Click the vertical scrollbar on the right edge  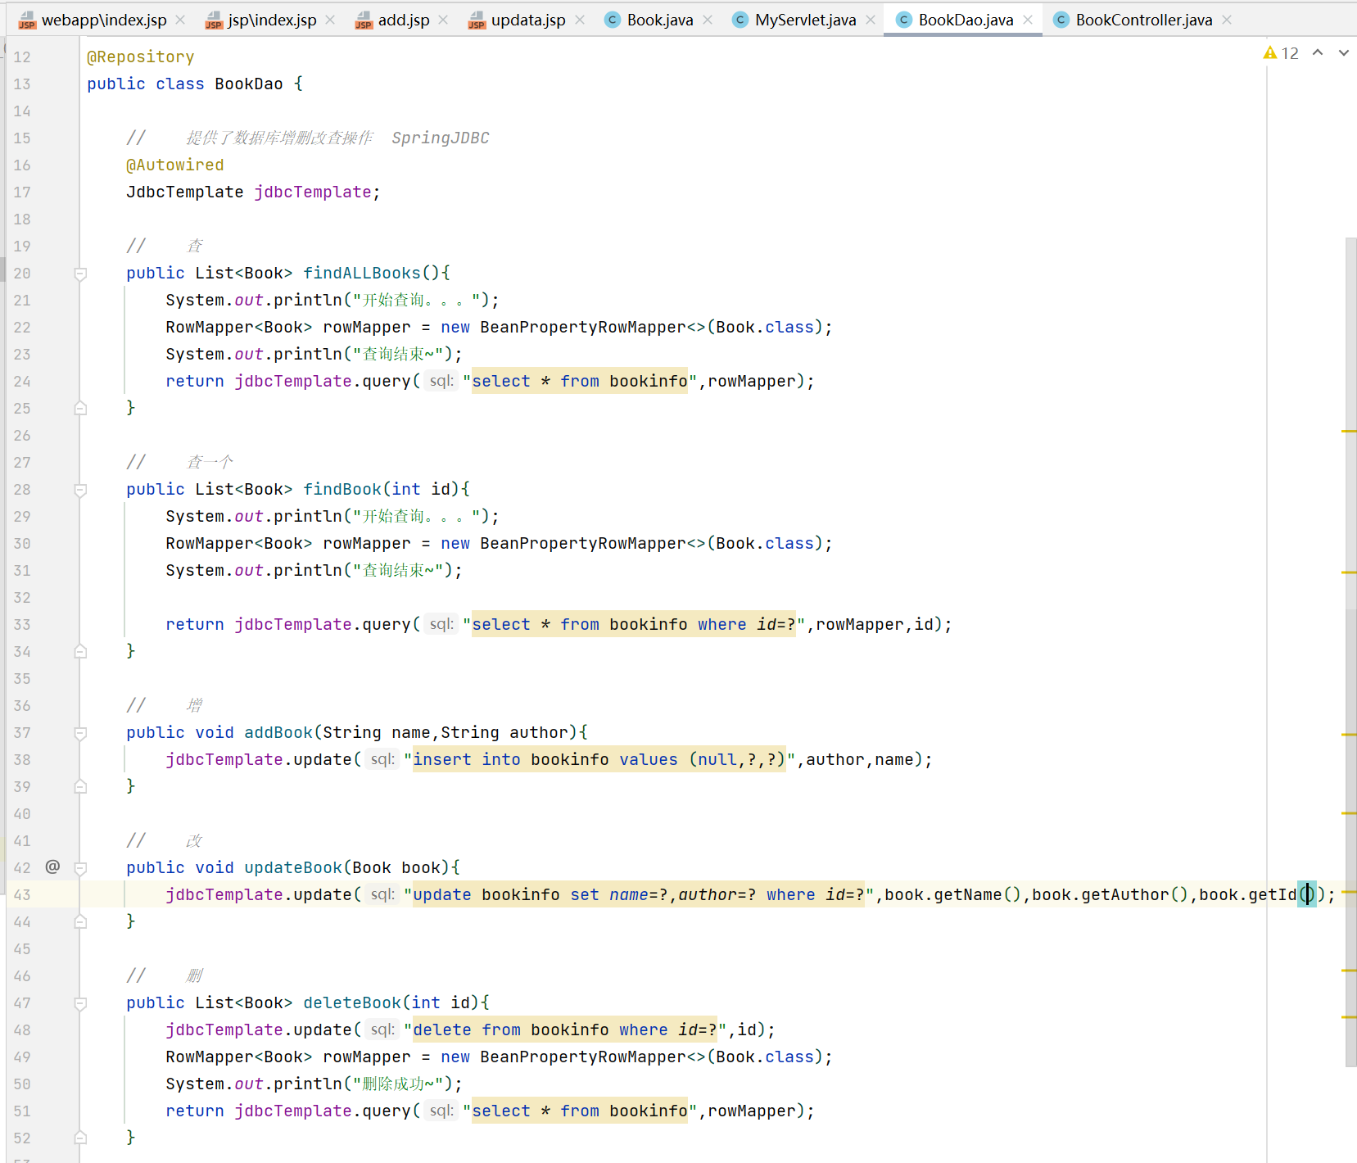(1351, 651)
